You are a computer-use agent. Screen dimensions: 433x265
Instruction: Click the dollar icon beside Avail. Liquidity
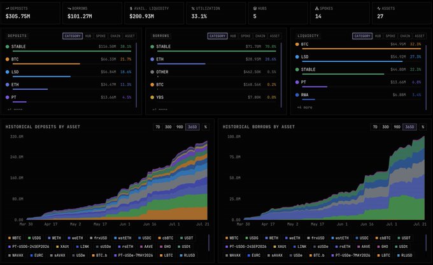point(131,8)
